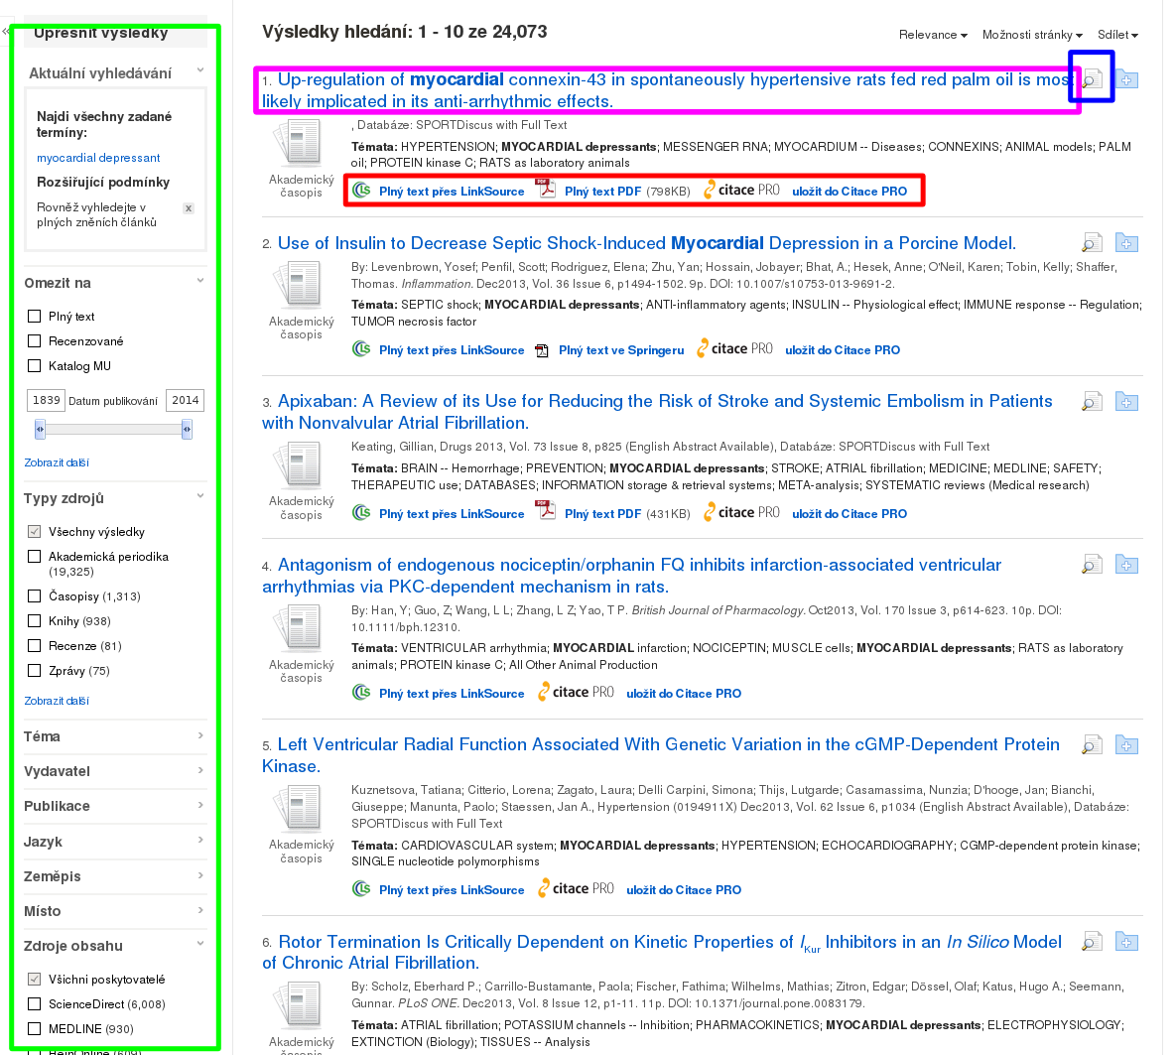
Task: Click left handle of publication date slider
Action: click(x=41, y=429)
